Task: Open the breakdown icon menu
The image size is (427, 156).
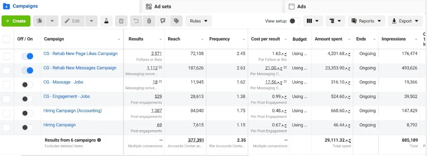Action: 335,21
